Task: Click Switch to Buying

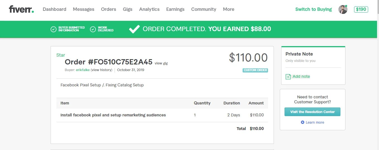Action: [x=313, y=9]
